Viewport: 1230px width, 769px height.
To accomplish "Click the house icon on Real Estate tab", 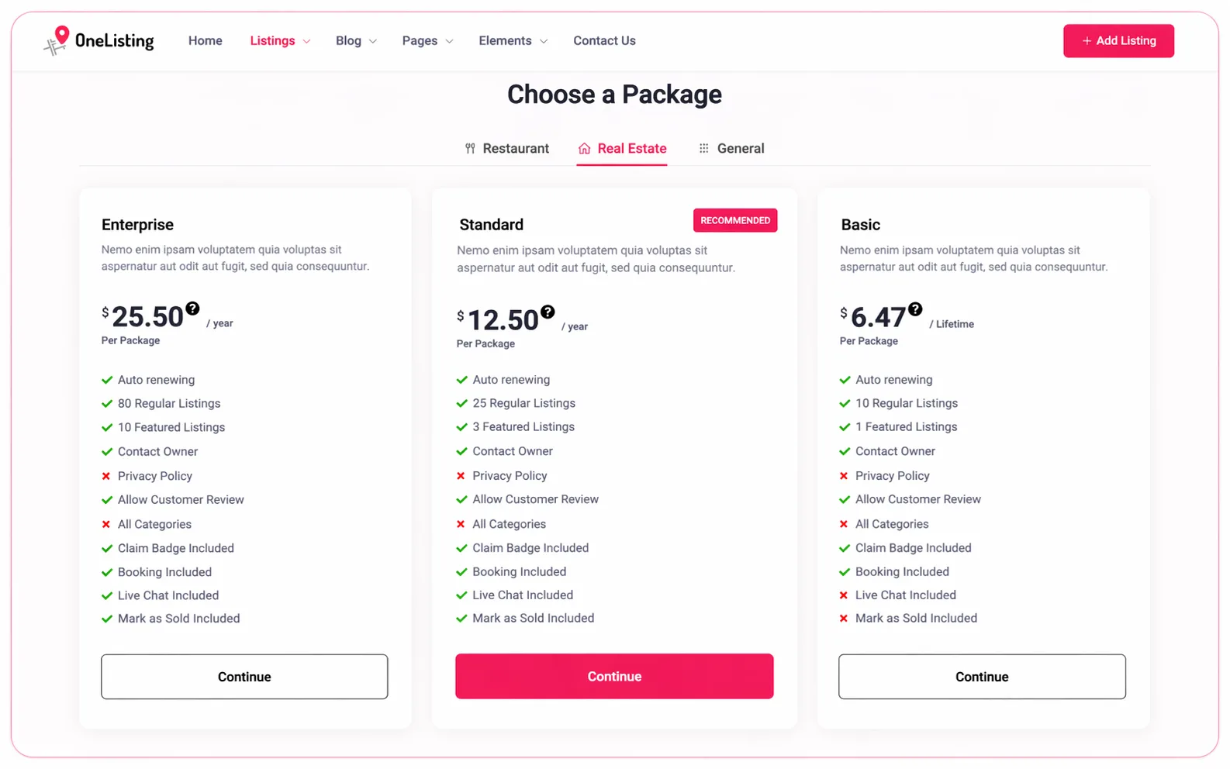I will pos(584,148).
